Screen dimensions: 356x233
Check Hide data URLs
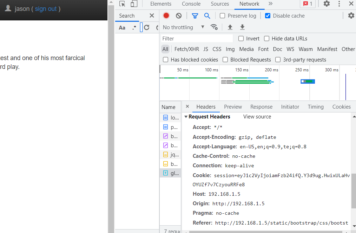pyautogui.click(x=266, y=39)
